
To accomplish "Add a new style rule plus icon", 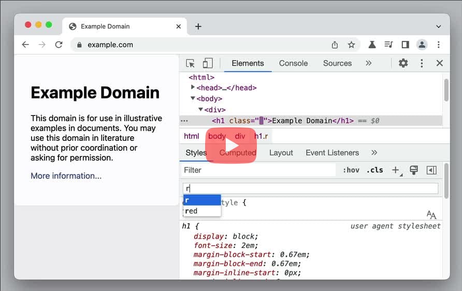I will point(395,170).
